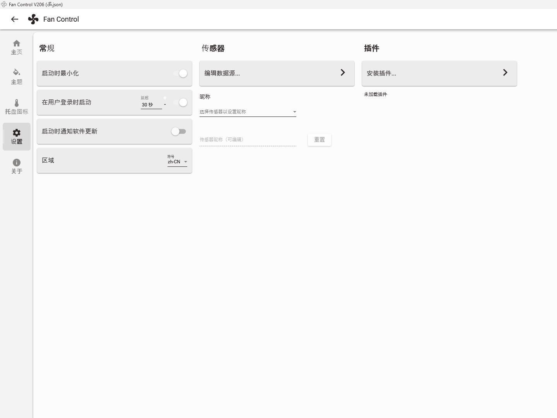Click the 未加载插件 status text

click(376, 94)
